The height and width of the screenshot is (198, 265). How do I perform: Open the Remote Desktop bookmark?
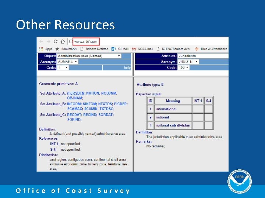click(94, 49)
